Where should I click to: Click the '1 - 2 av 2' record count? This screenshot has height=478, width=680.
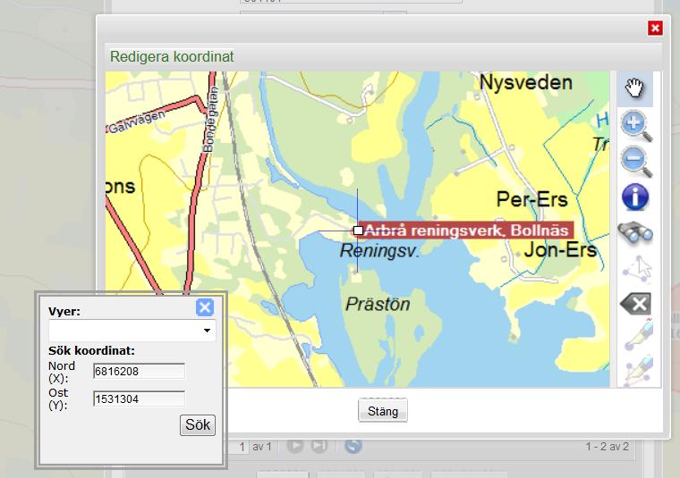tap(608, 447)
